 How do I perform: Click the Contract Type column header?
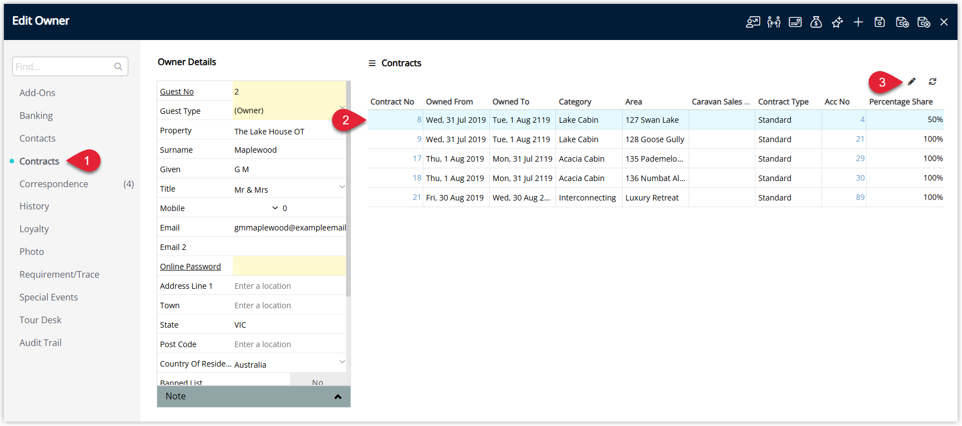[x=783, y=102]
